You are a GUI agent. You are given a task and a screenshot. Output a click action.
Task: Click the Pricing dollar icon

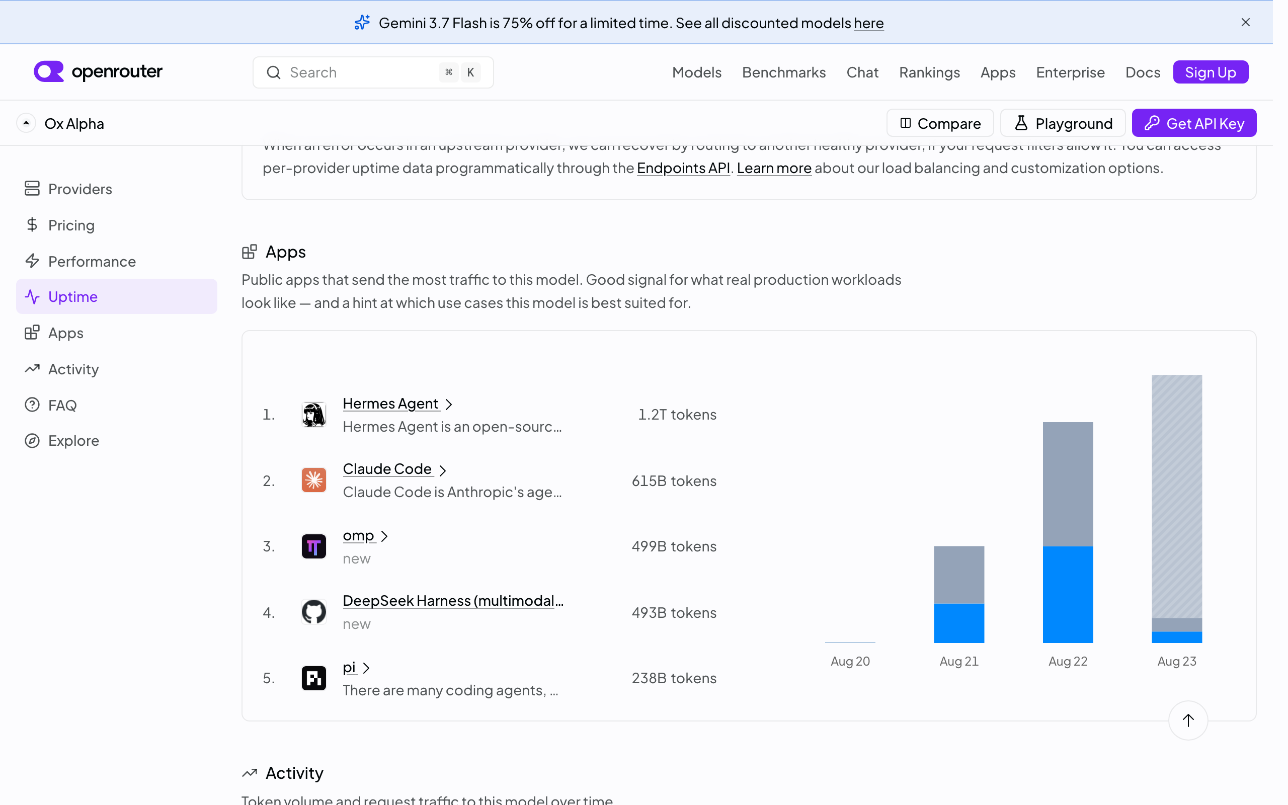coord(32,225)
